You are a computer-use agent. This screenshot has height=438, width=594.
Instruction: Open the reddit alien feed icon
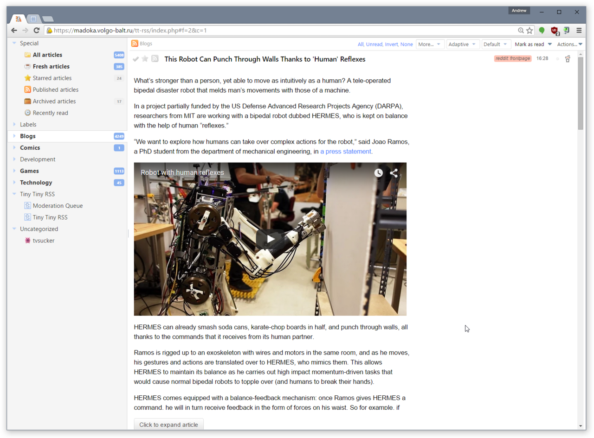click(567, 59)
